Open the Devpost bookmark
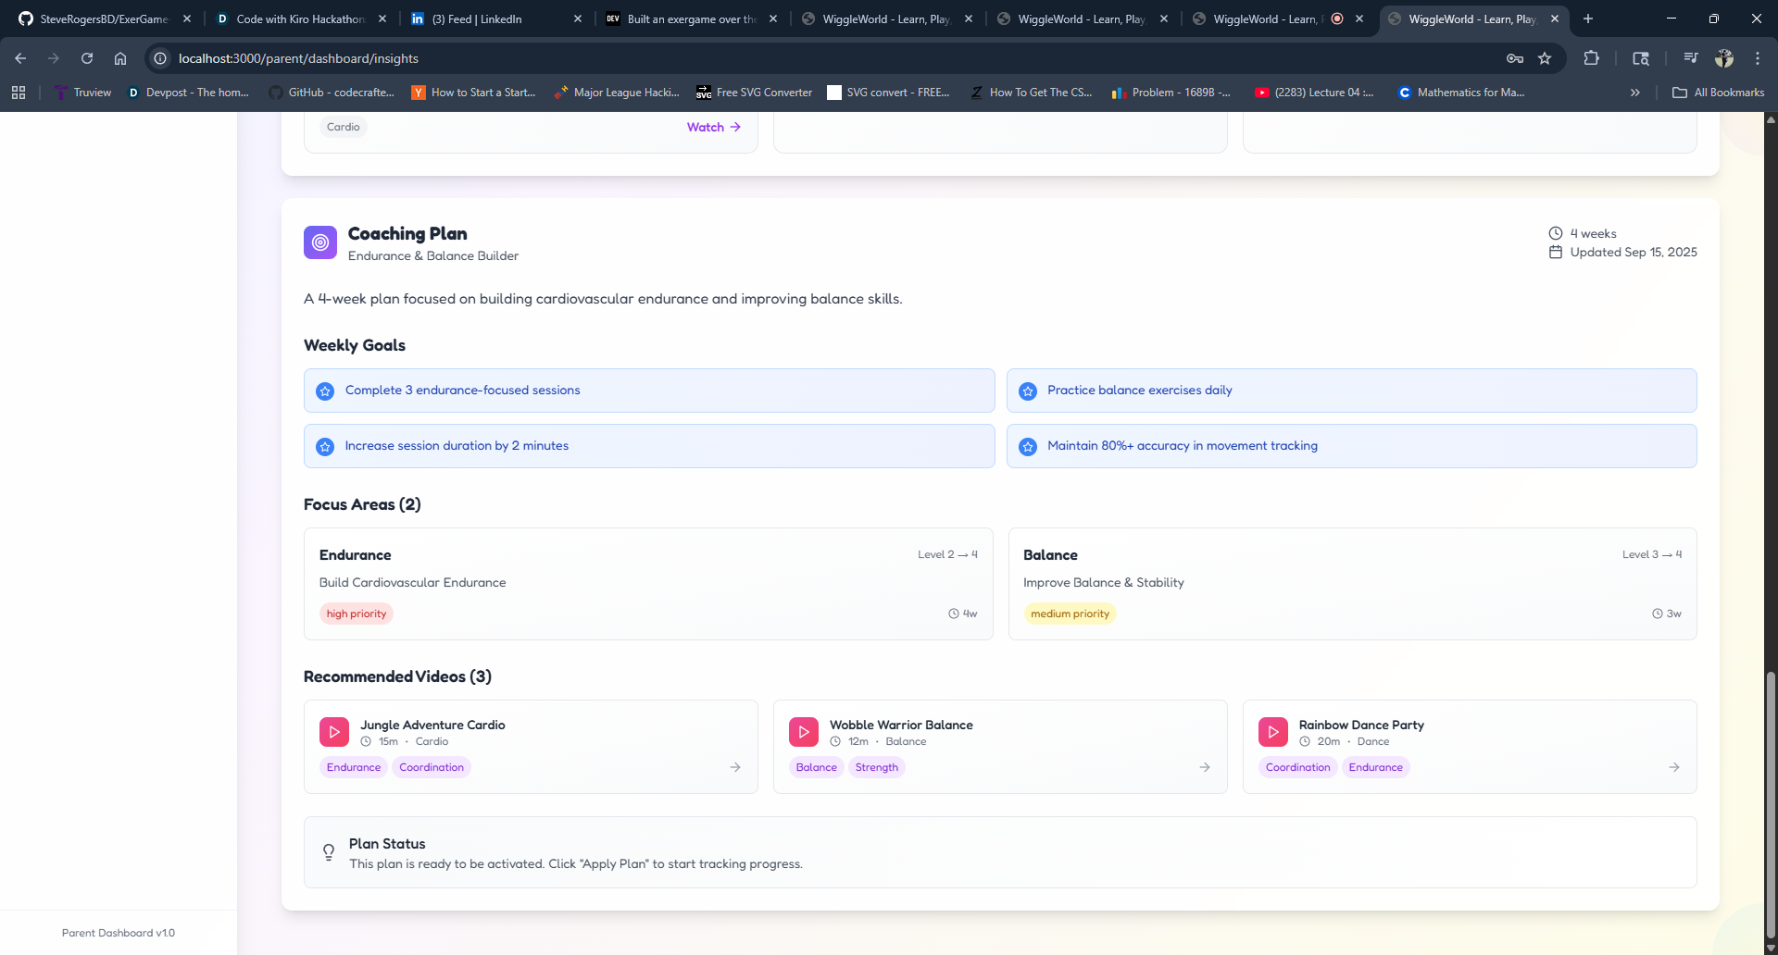 click(188, 93)
